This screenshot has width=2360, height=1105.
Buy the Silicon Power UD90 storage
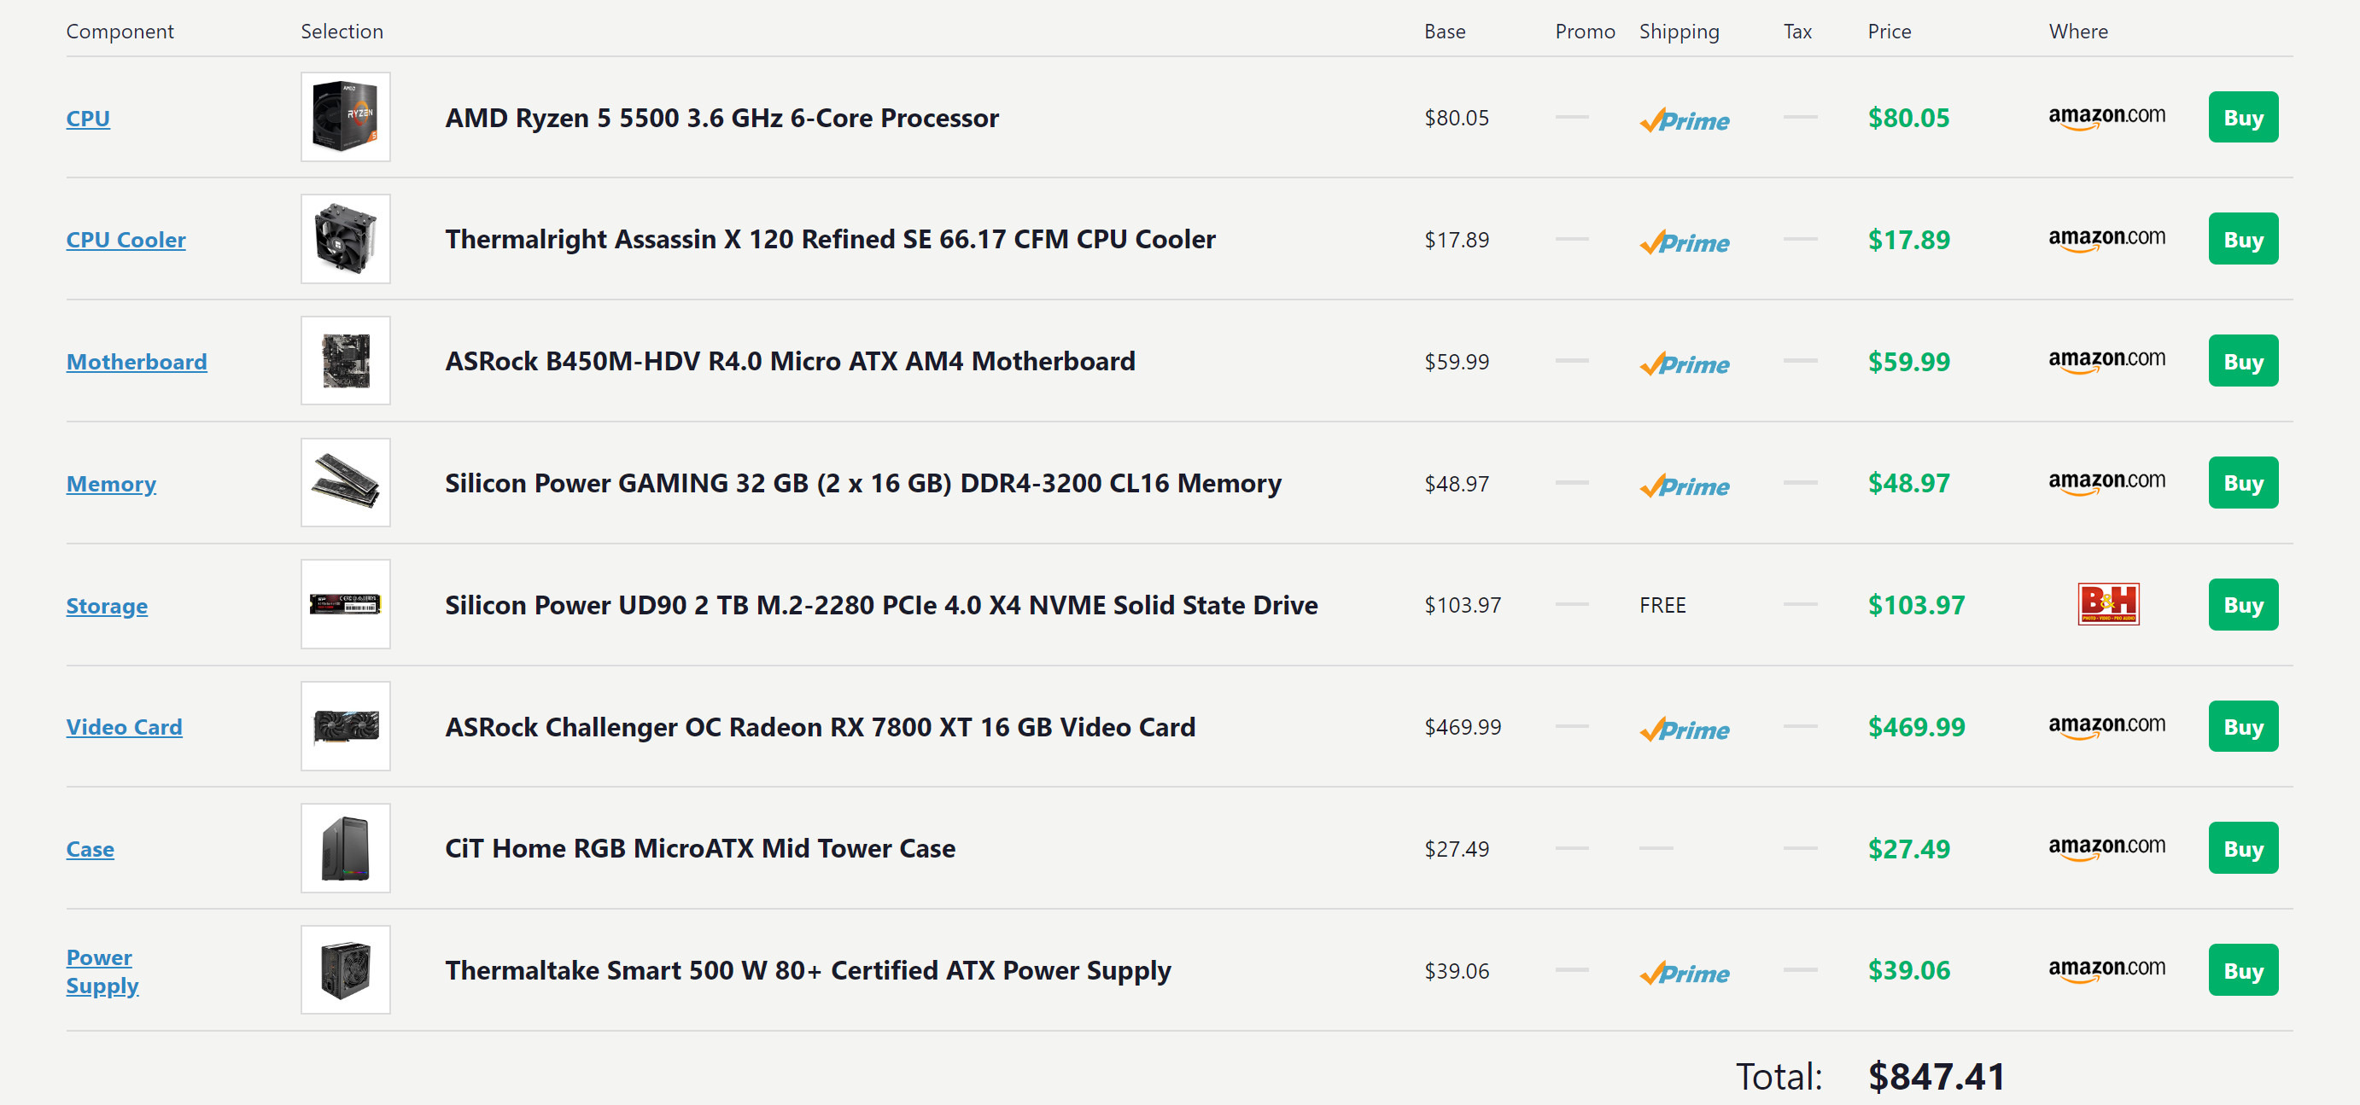click(2243, 604)
